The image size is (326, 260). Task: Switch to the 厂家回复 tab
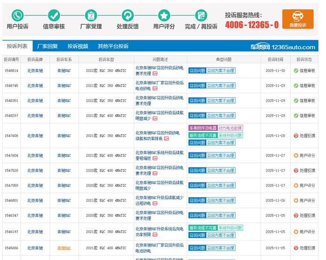pyautogui.click(x=48, y=46)
